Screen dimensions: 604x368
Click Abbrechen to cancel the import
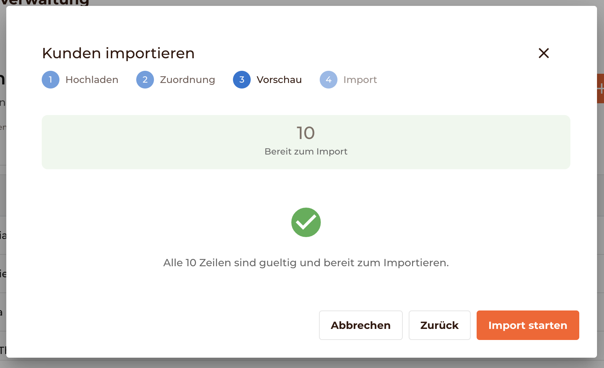(361, 325)
